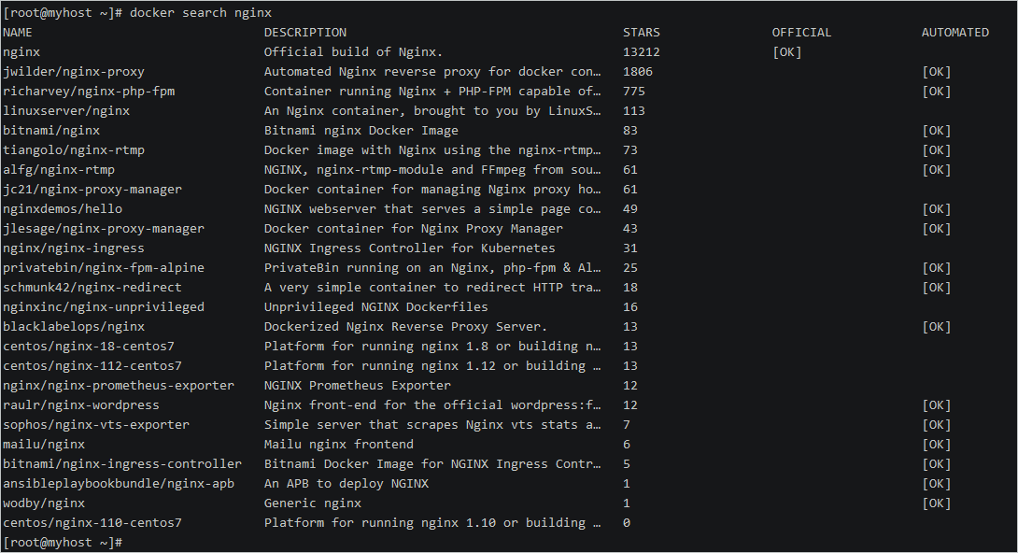Click the [OK] official mark for nginx

(786, 52)
